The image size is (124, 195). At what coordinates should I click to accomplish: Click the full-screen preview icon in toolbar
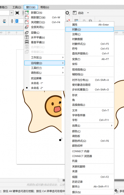tap(17, 13)
